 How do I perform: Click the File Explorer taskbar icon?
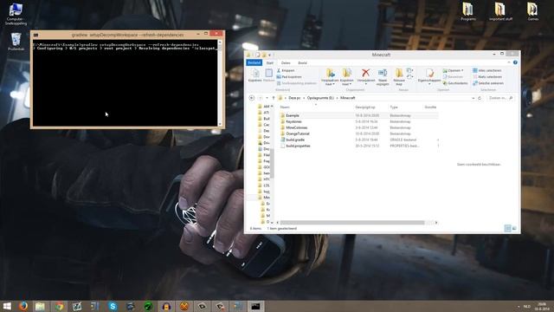click(40, 306)
